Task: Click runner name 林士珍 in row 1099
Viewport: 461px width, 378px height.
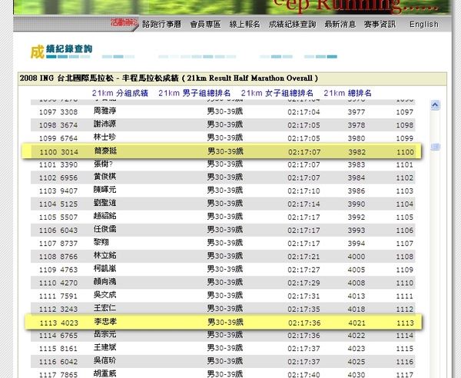Action: pos(105,137)
